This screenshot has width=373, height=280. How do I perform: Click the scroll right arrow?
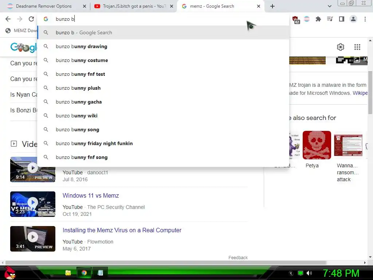[365, 262]
